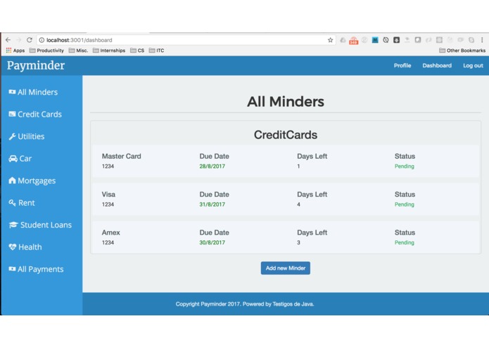Click the Mortgages house icon

[x=12, y=181]
